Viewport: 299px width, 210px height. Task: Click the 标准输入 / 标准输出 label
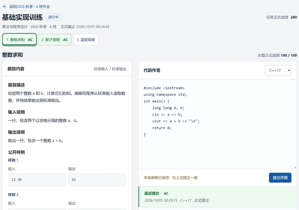110,69
